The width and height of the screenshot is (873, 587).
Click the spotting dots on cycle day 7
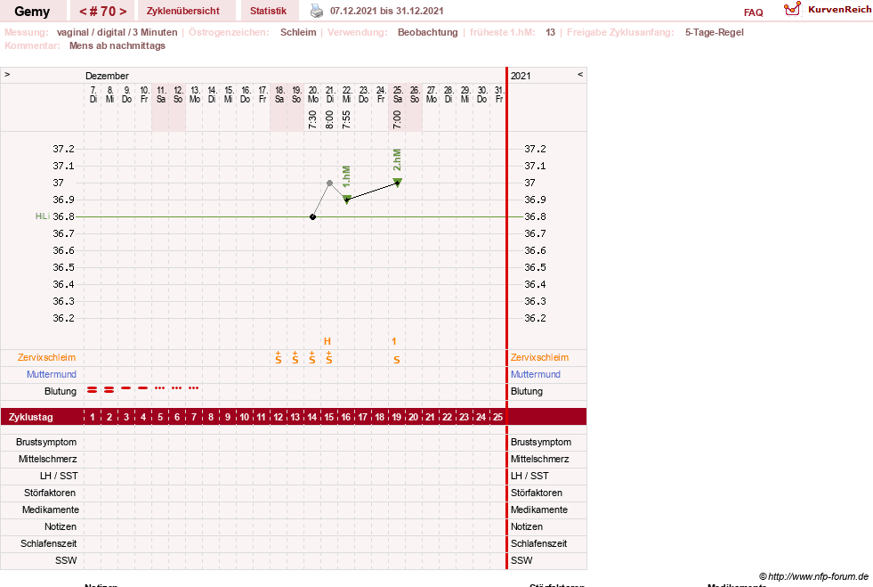pyautogui.click(x=194, y=387)
